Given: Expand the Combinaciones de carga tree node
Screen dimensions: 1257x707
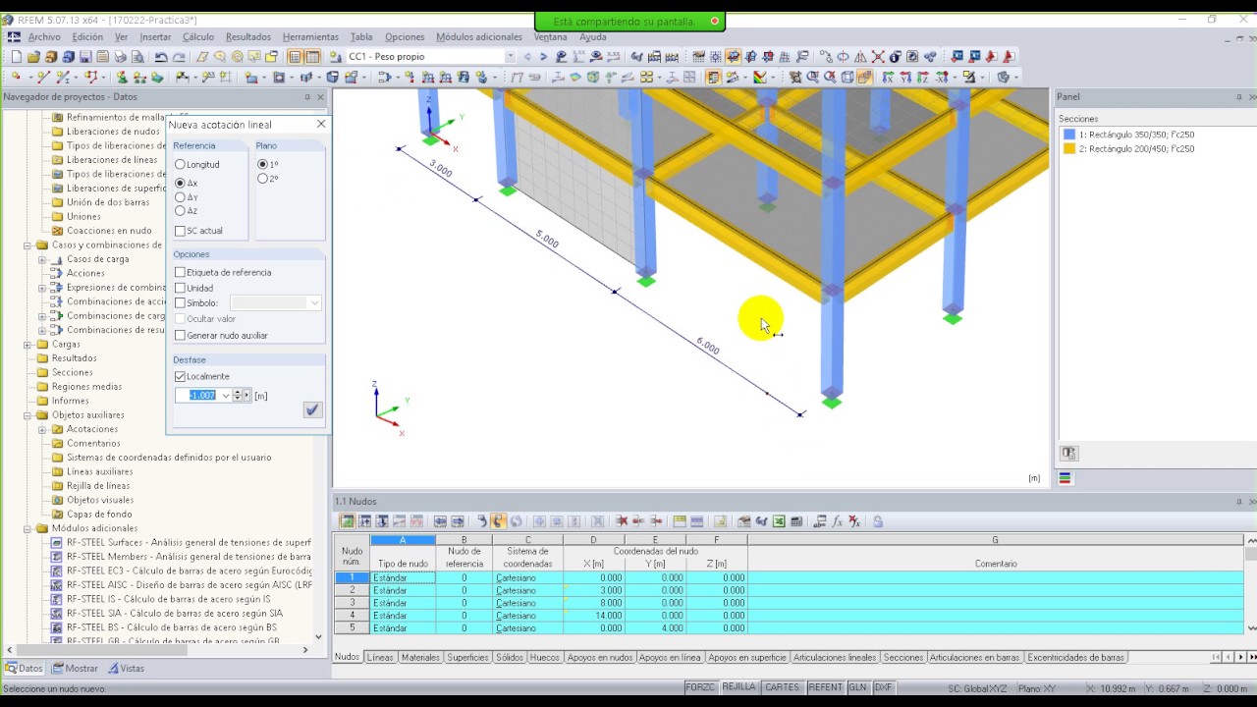Looking at the screenshot, I should 42,316.
